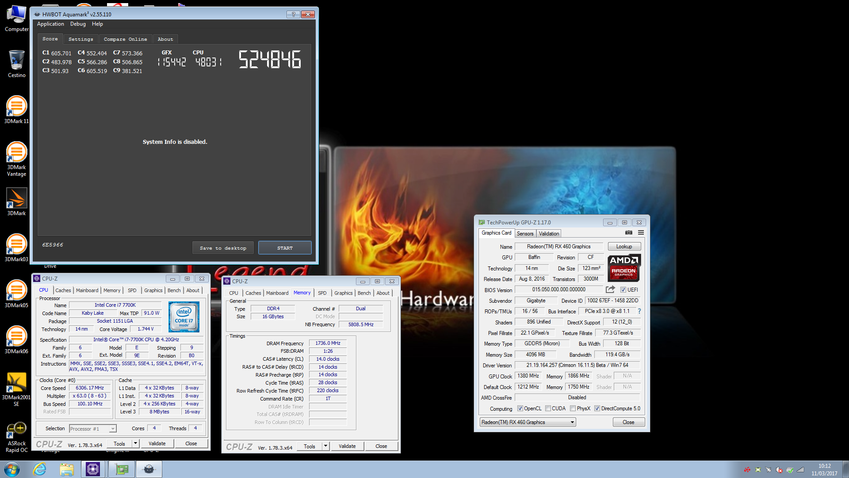This screenshot has height=478, width=849.
Task: Expand Tools dropdown arrow in Memory CPU-Z window
Action: click(x=326, y=446)
